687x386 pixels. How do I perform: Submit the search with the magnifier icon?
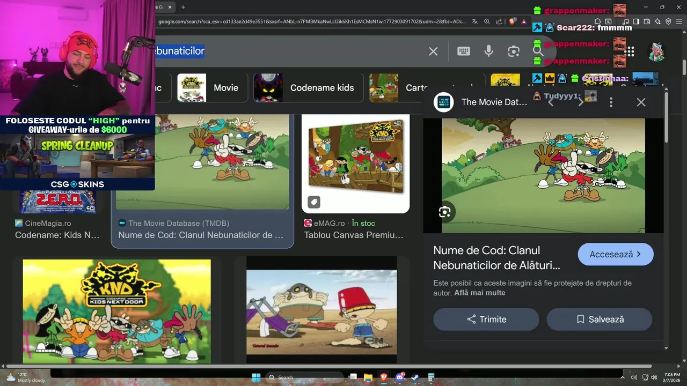coord(538,51)
